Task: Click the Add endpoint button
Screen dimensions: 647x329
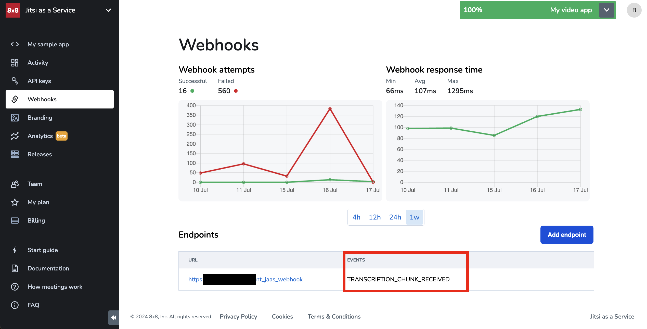Action: pos(567,235)
